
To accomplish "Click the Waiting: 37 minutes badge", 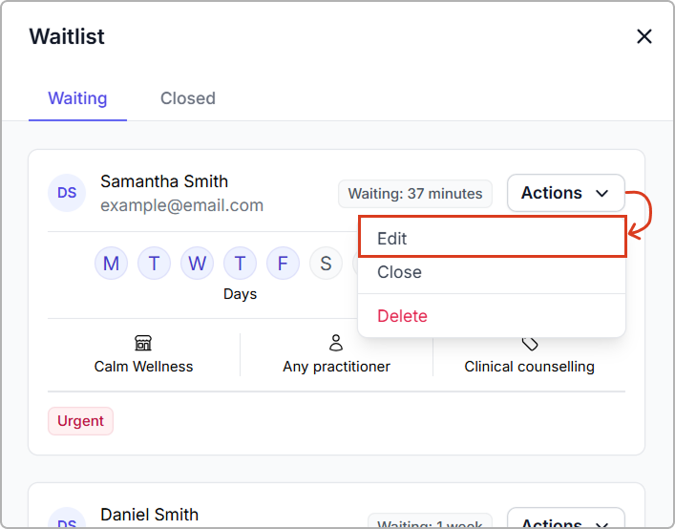I will pyautogui.click(x=415, y=194).
